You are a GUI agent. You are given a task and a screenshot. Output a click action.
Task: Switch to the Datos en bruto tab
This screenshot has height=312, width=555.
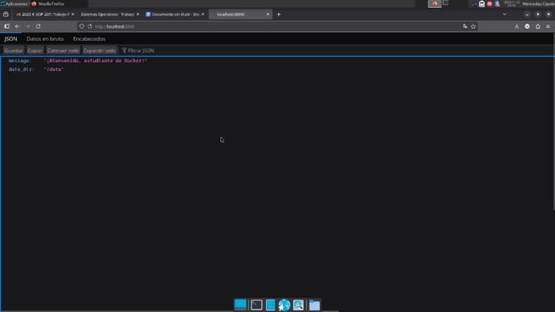point(45,39)
